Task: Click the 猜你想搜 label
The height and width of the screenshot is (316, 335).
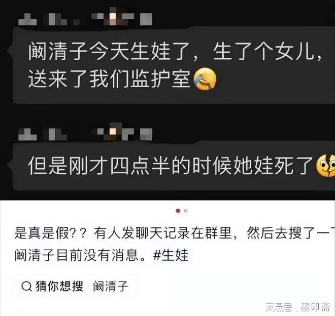Action: point(59,286)
